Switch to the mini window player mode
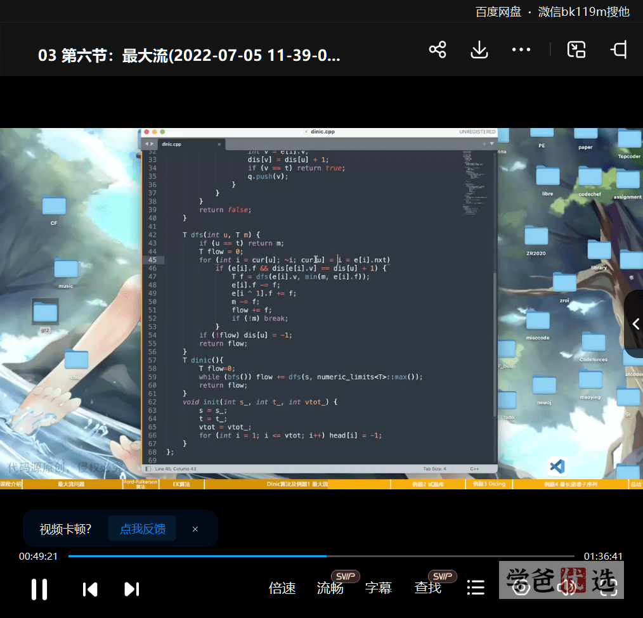643x618 pixels. coord(576,49)
